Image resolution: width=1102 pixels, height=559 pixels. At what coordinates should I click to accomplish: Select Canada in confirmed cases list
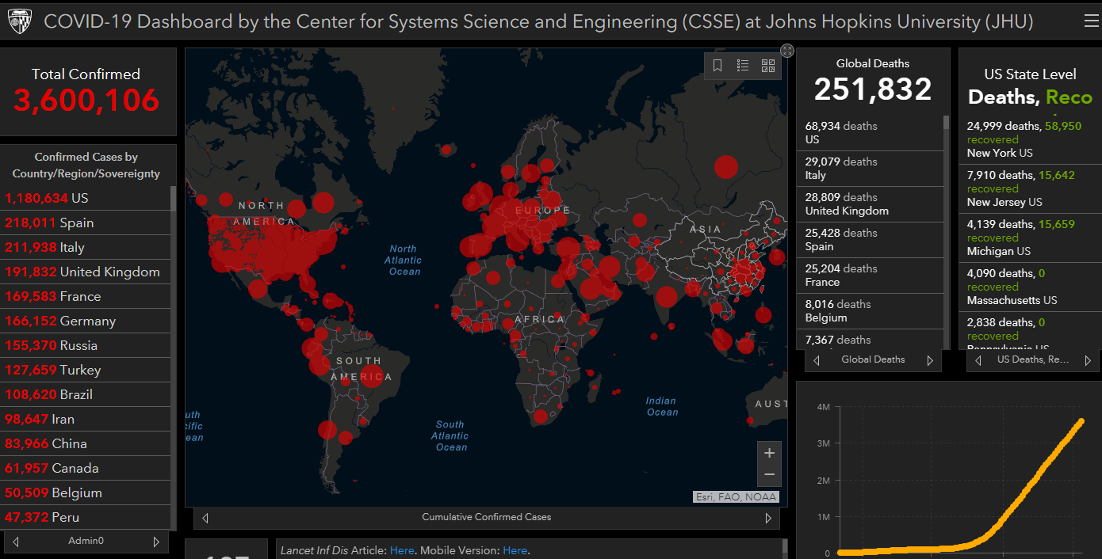tap(86, 468)
